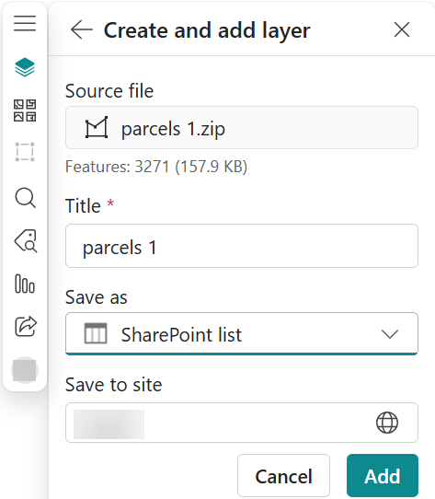The image size is (435, 499).
Task: Click the Cancel button
Action: 283,475
